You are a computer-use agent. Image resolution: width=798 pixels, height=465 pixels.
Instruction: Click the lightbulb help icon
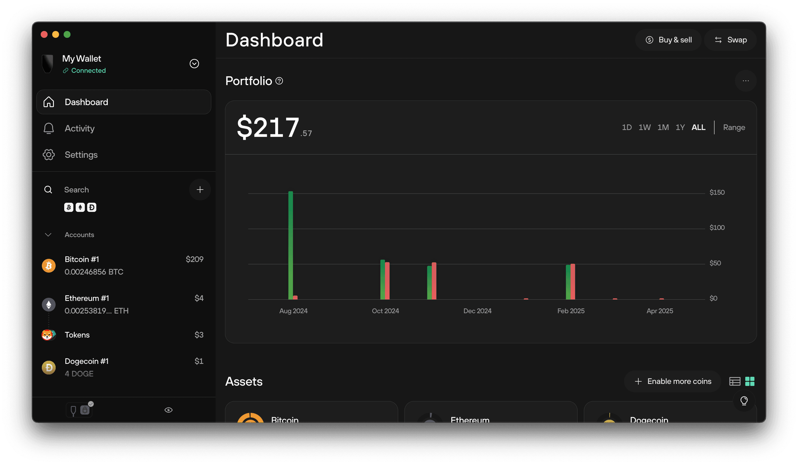point(744,400)
